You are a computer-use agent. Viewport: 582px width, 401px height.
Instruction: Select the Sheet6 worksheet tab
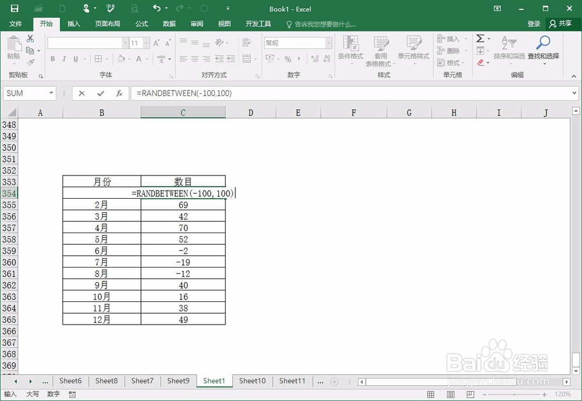[70, 381]
